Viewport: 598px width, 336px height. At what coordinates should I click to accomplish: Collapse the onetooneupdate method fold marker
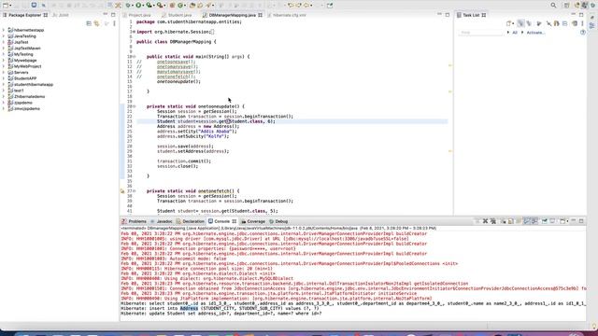[x=134, y=106]
